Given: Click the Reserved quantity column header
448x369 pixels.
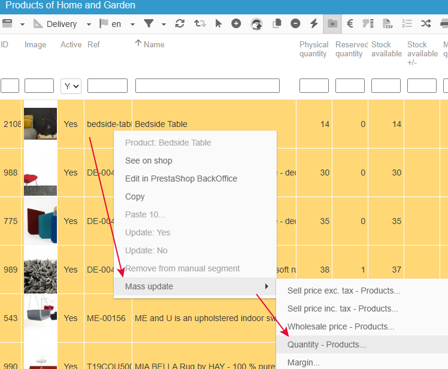Looking at the screenshot, I should tap(352, 49).
